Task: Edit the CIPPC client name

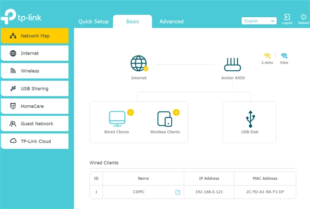Action: coord(178,192)
